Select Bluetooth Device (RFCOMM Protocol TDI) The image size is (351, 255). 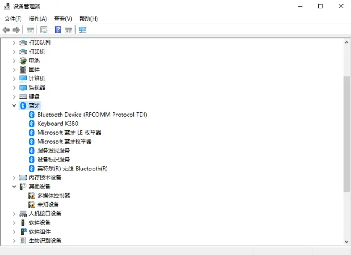click(x=92, y=115)
